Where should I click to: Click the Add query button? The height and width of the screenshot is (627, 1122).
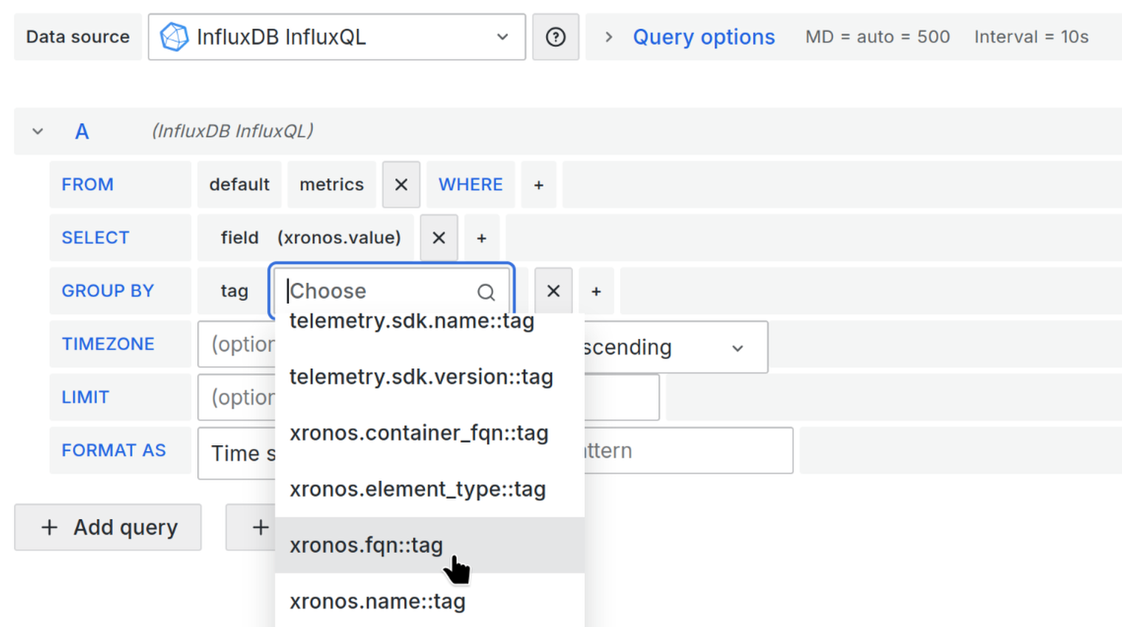[x=108, y=527]
